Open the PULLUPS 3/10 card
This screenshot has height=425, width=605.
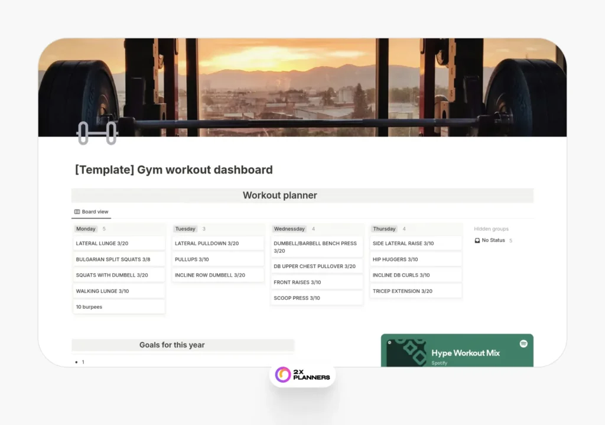[x=217, y=259]
